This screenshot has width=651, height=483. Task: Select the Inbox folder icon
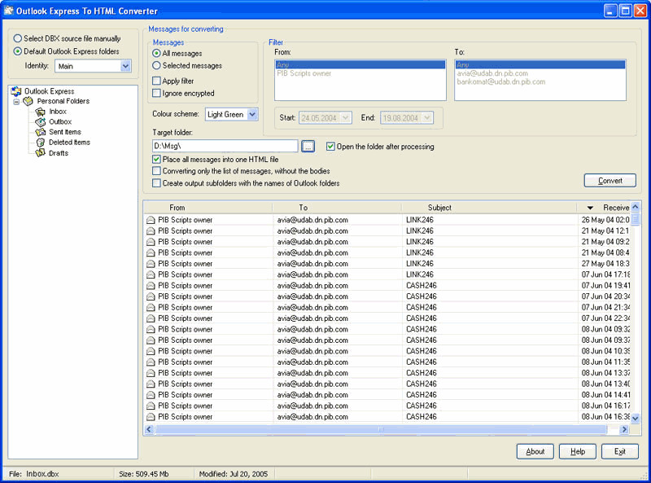pos(40,112)
